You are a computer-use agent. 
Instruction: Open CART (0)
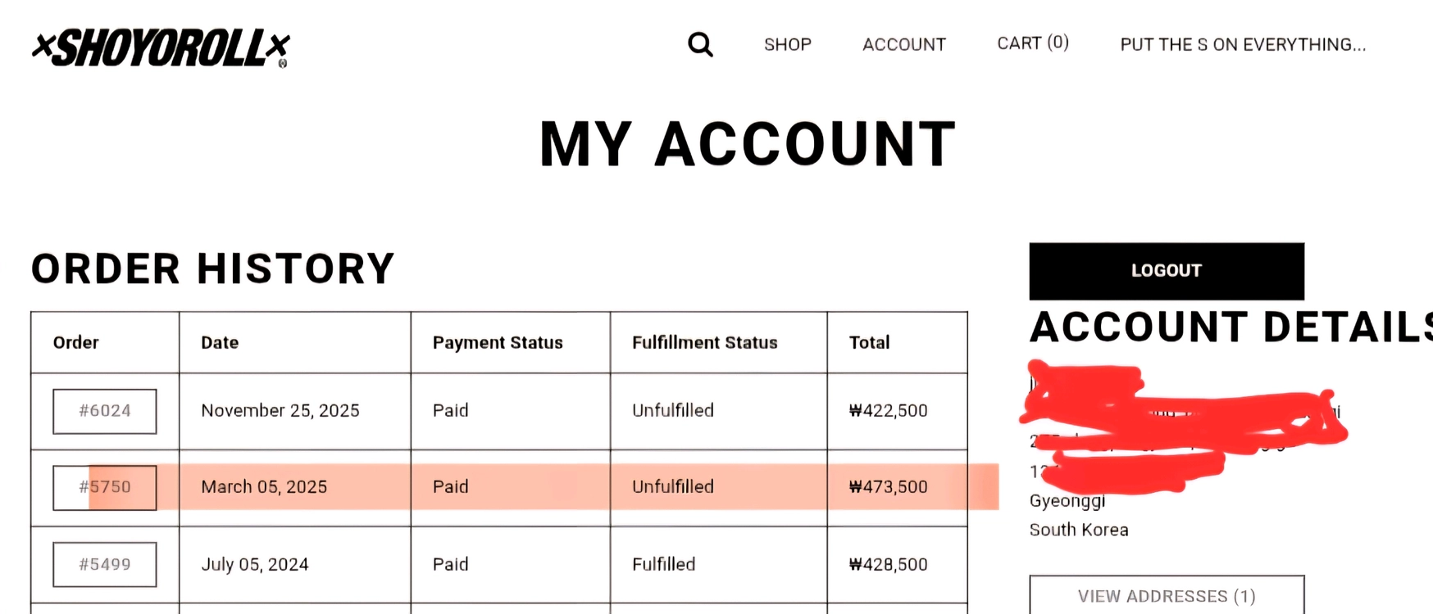click(1033, 43)
